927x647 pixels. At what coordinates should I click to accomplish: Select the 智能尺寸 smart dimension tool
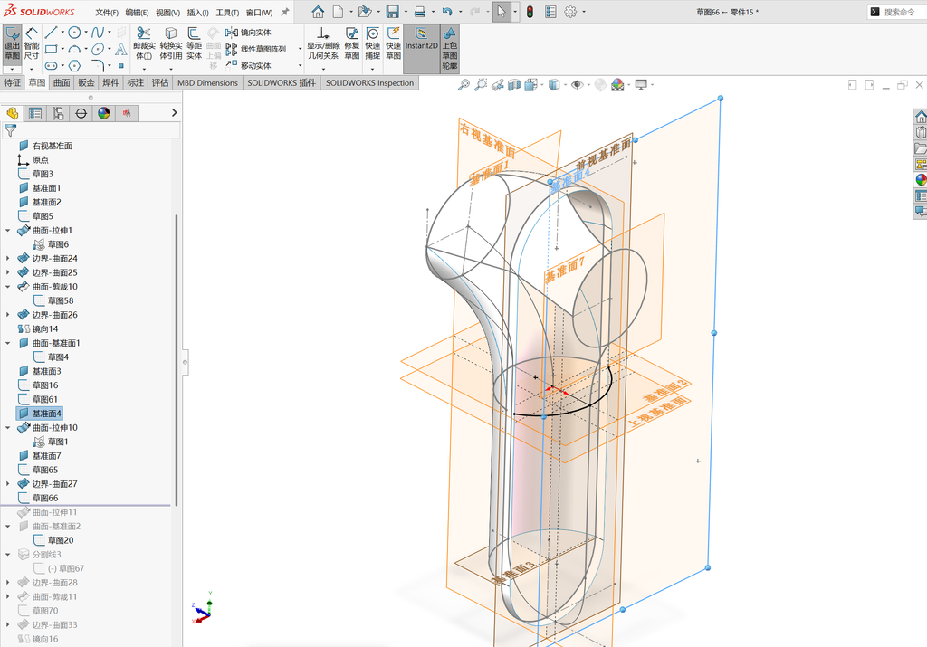pos(32,44)
